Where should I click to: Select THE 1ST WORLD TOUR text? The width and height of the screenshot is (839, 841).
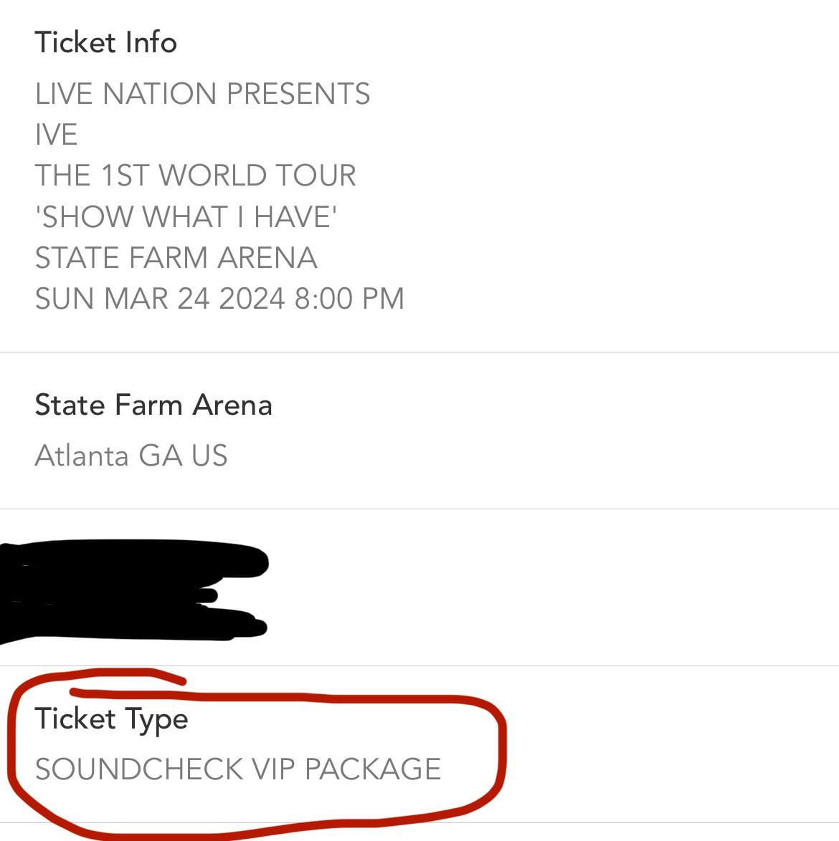[195, 176]
